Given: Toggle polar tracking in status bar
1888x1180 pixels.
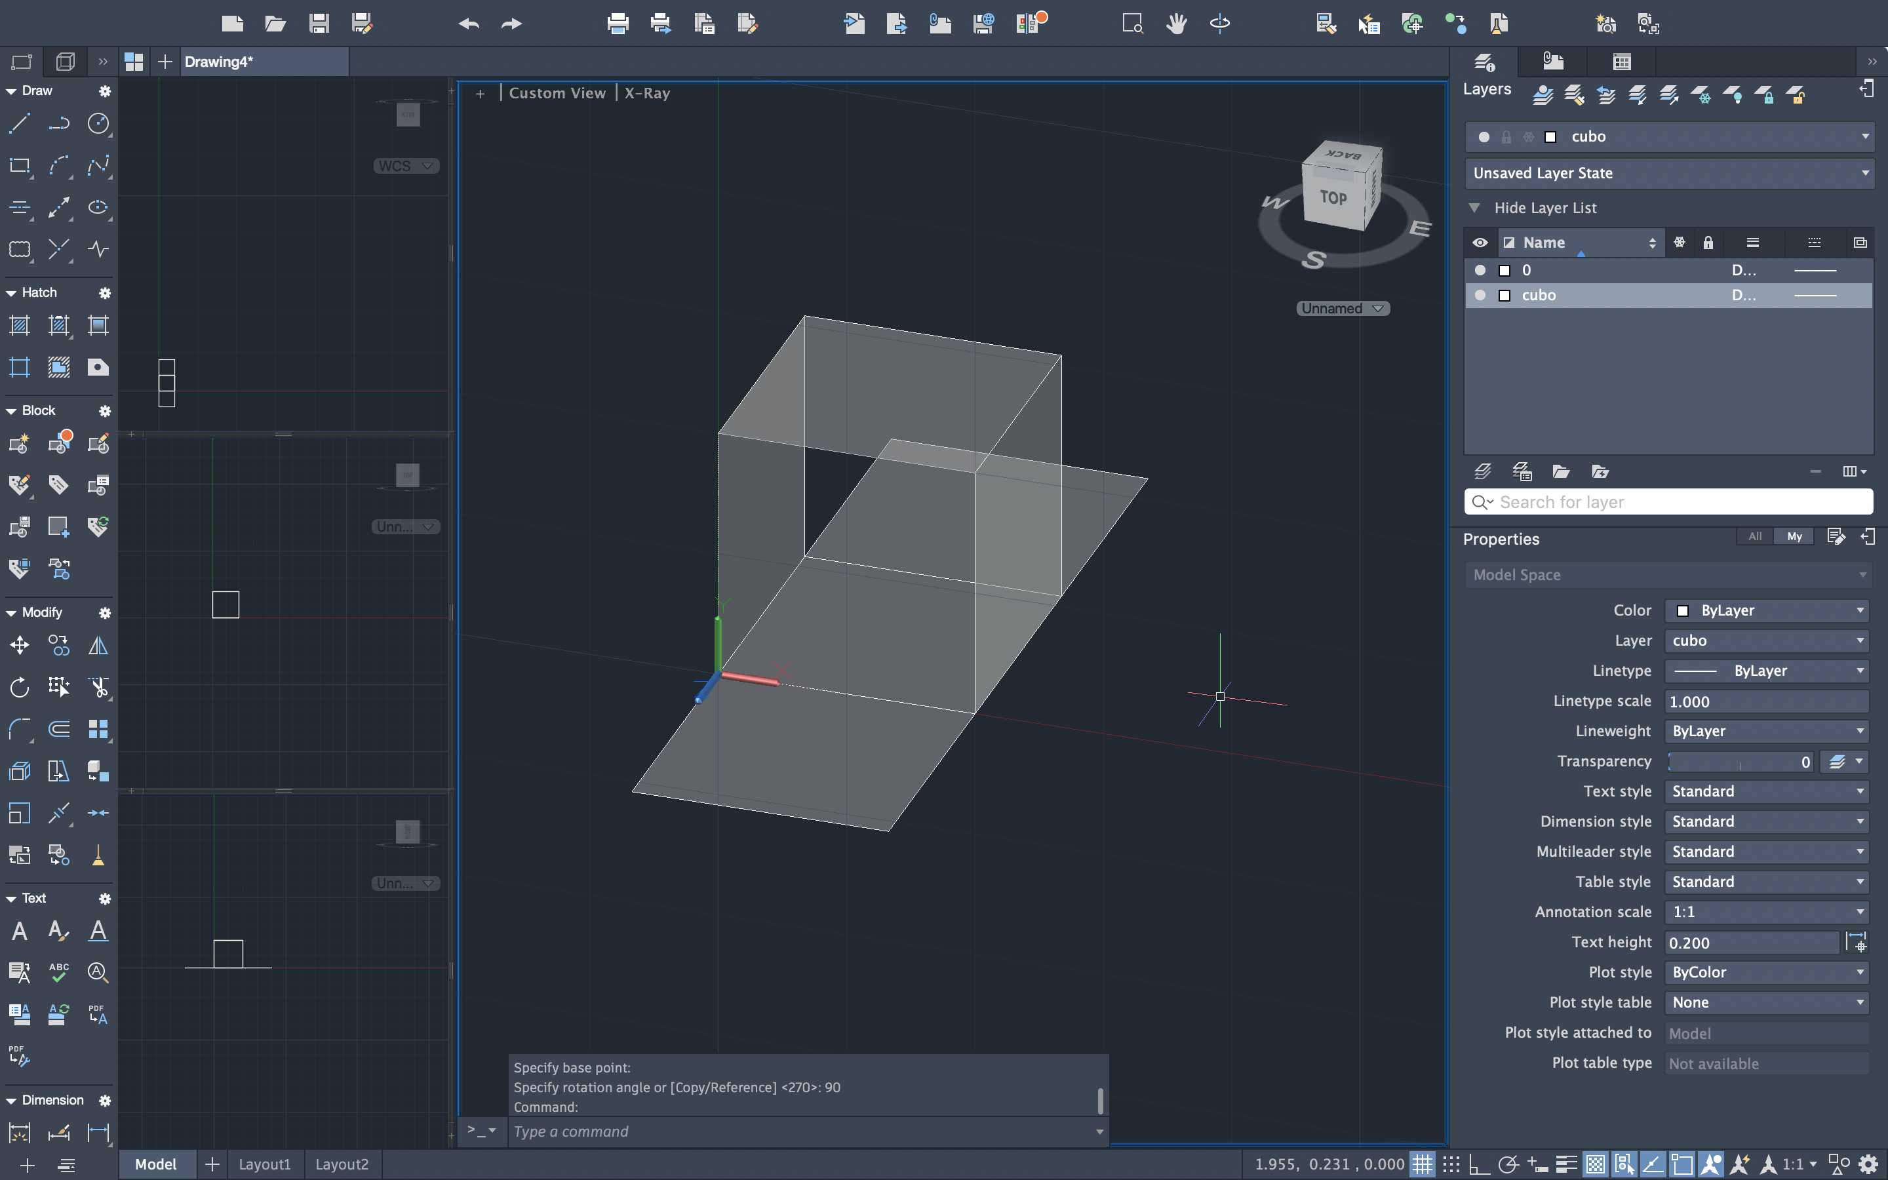Looking at the screenshot, I should pyautogui.click(x=1508, y=1164).
